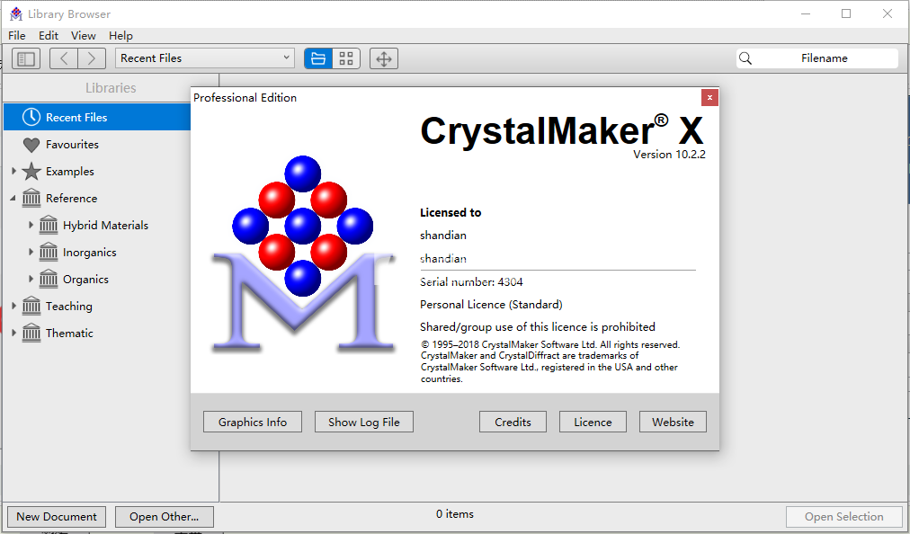Screen dimensions: 910x534
Task: Click the Examples star icon
Action: point(31,171)
